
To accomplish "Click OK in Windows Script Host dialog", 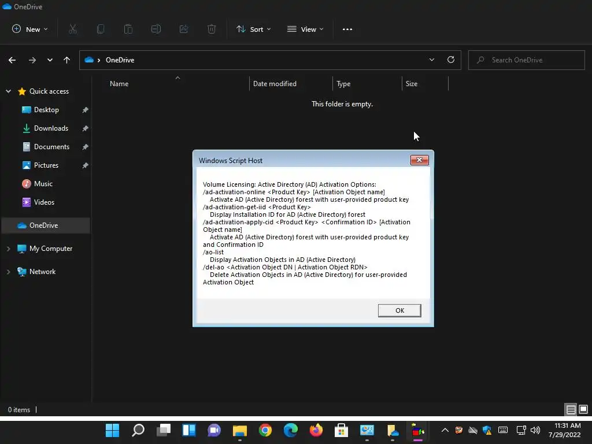I will click(x=399, y=310).
